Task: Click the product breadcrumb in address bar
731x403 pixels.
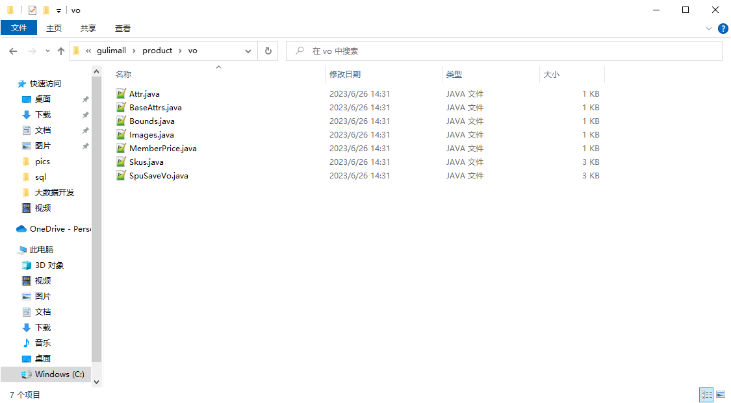Action: click(x=157, y=51)
